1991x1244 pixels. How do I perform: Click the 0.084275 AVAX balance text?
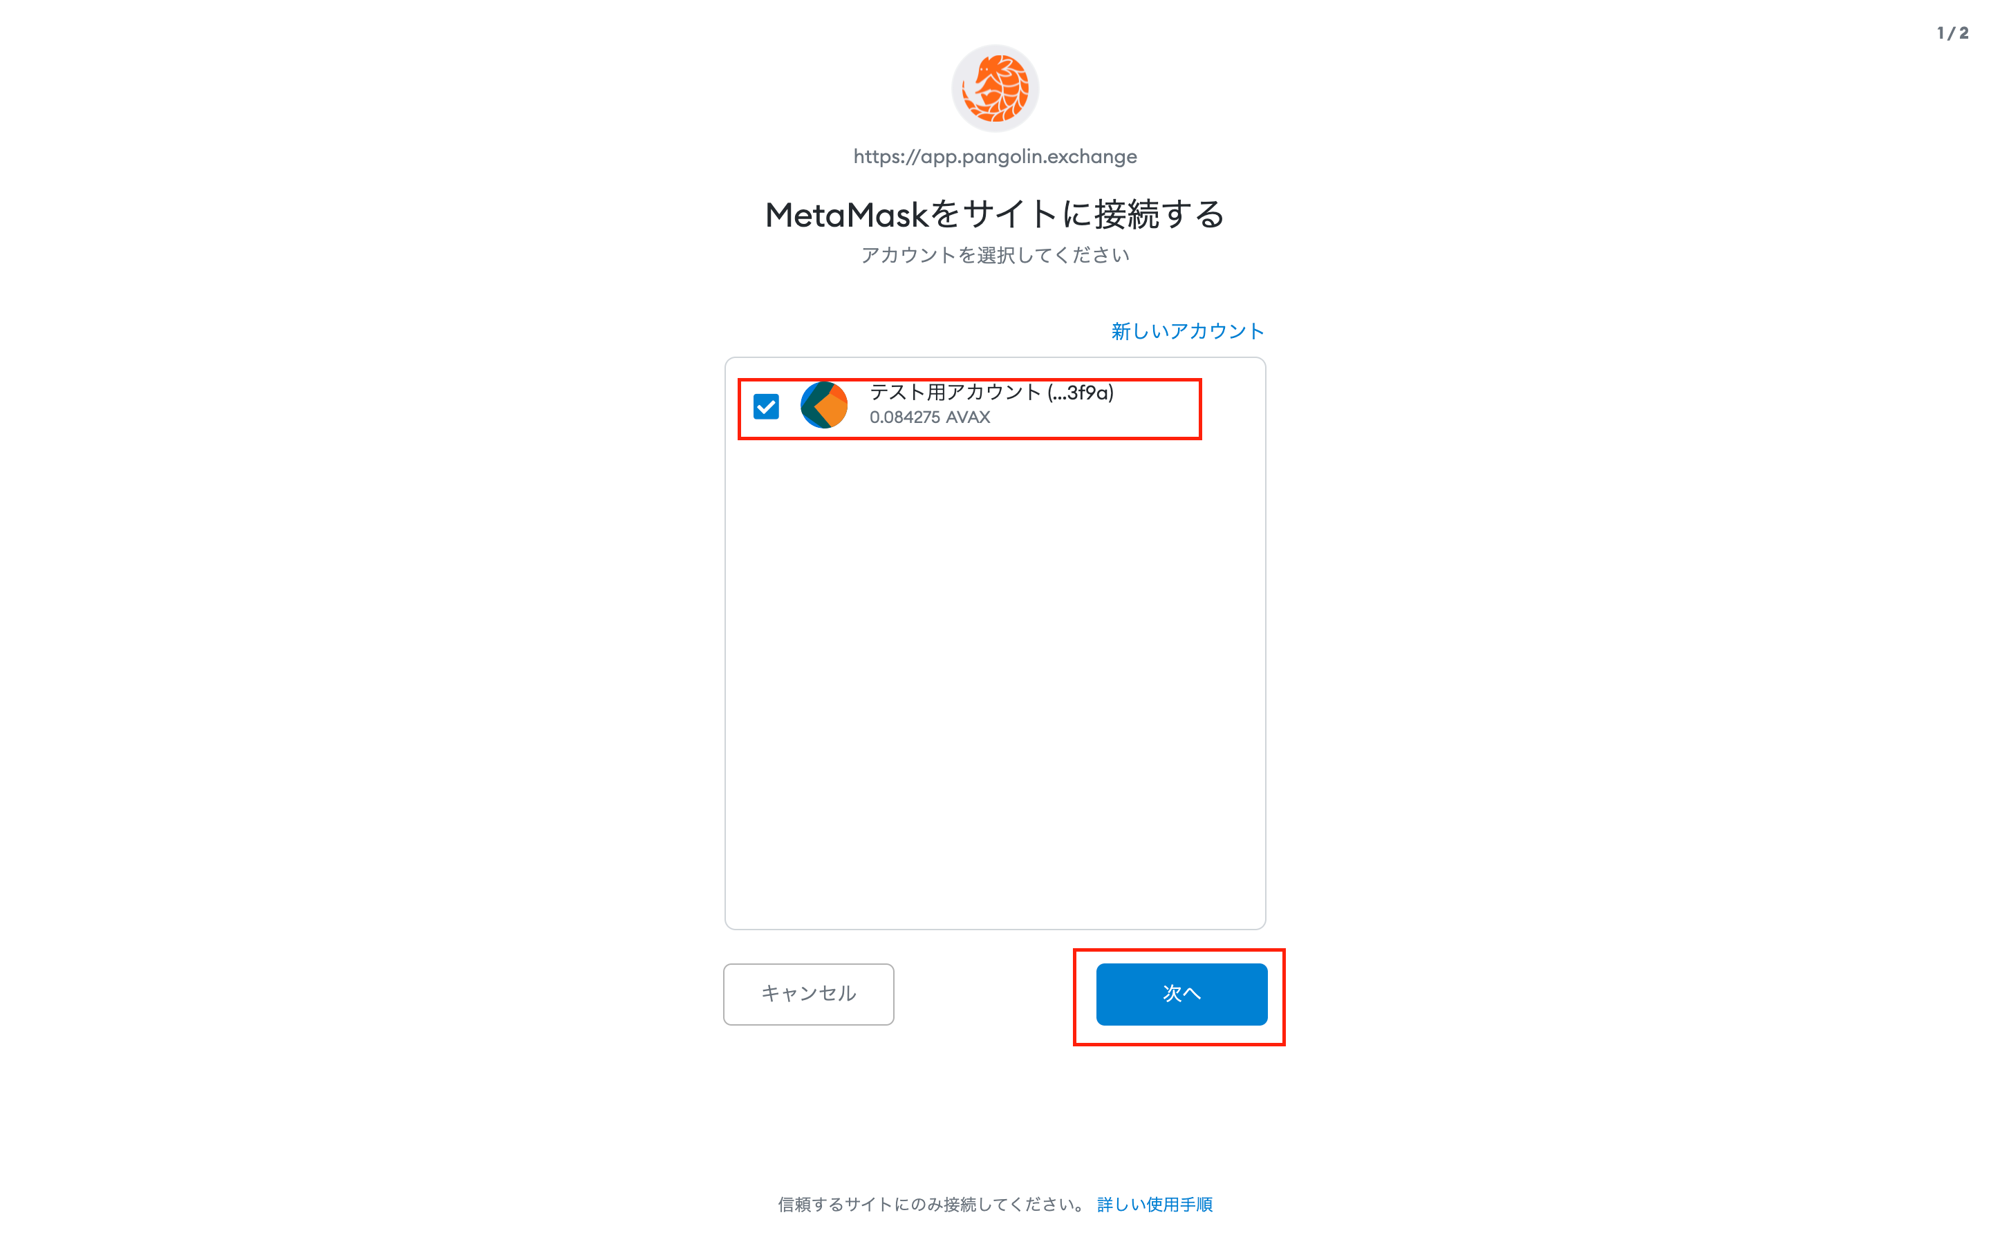click(x=930, y=417)
